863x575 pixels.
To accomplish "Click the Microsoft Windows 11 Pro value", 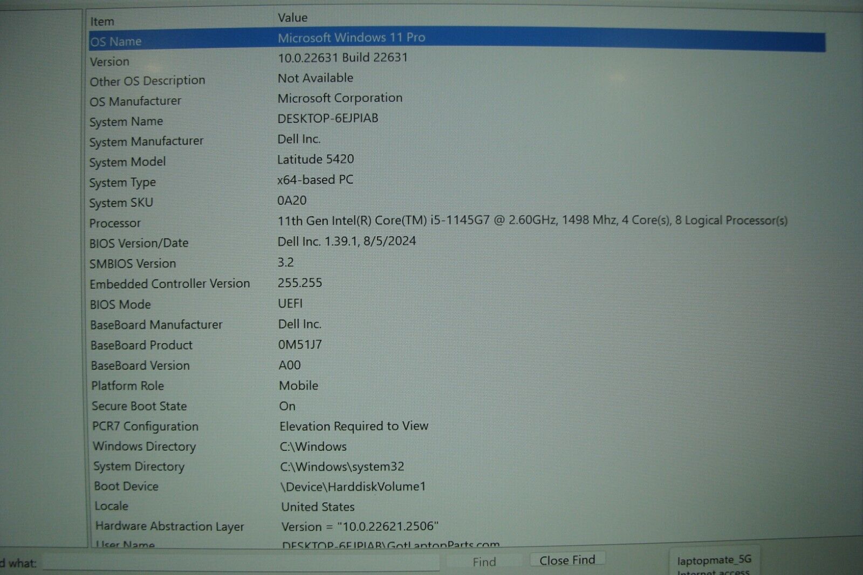I will click(x=351, y=38).
